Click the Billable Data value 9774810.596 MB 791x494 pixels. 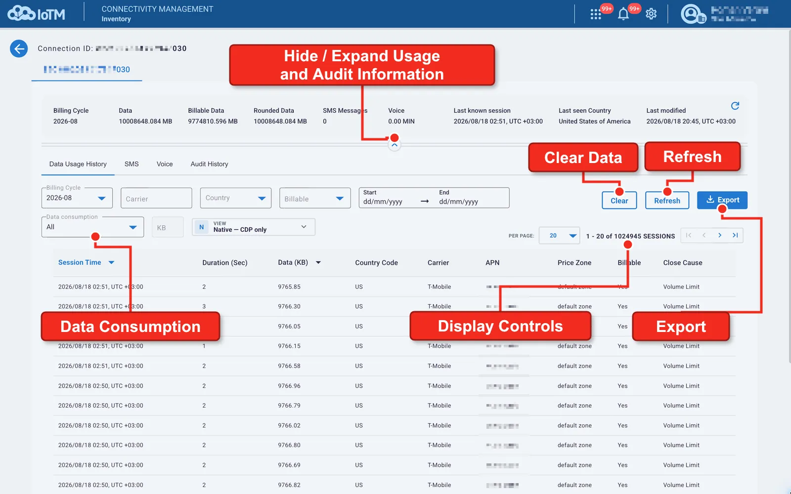[x=213, y=122]
